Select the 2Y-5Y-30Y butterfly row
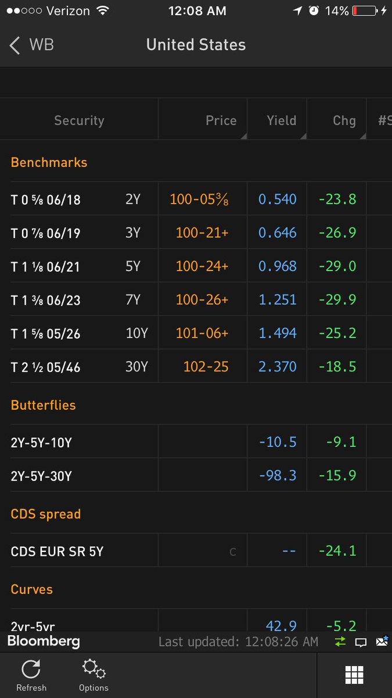392x698 pixels. coord(196,475)
